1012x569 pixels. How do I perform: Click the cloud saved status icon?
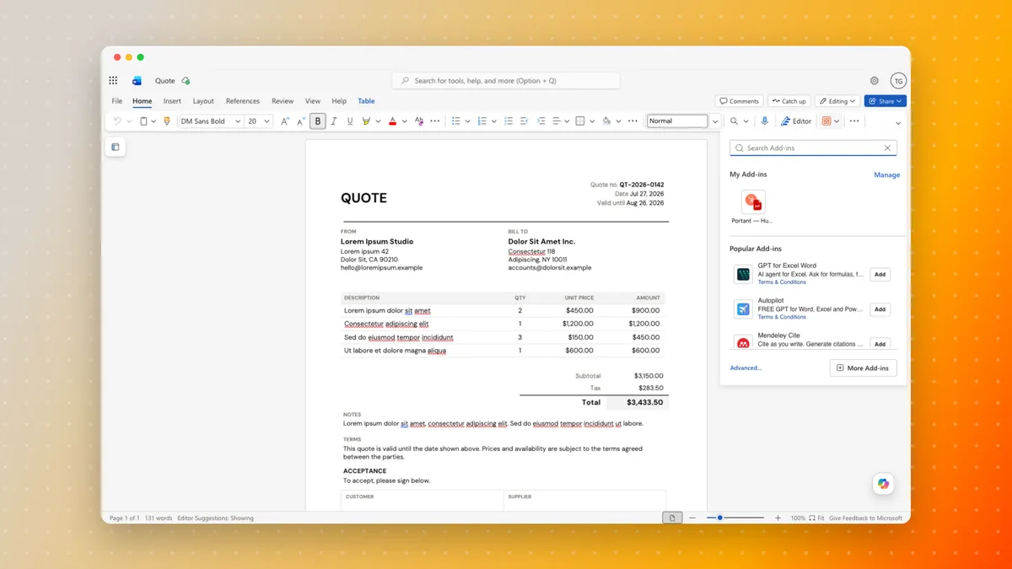tap(186, 81)
